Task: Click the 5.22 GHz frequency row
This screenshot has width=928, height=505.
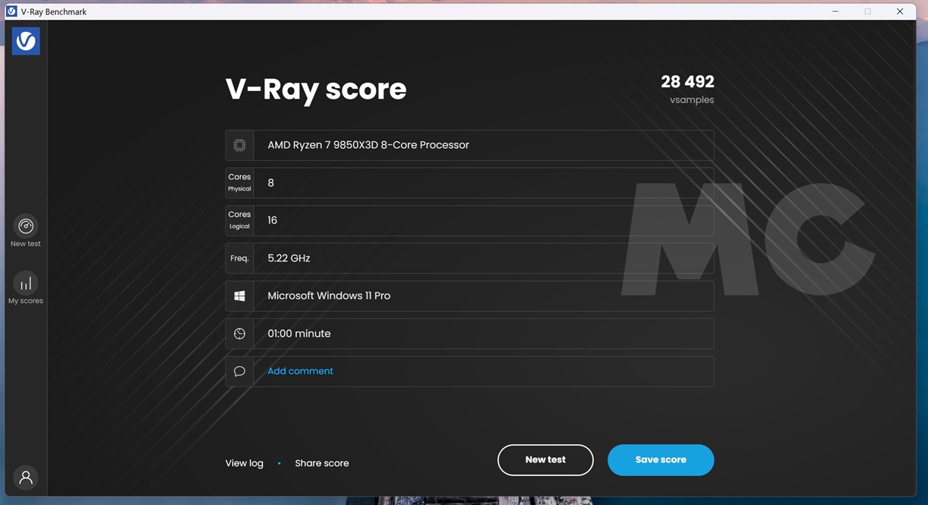Action: pos(483,258)
